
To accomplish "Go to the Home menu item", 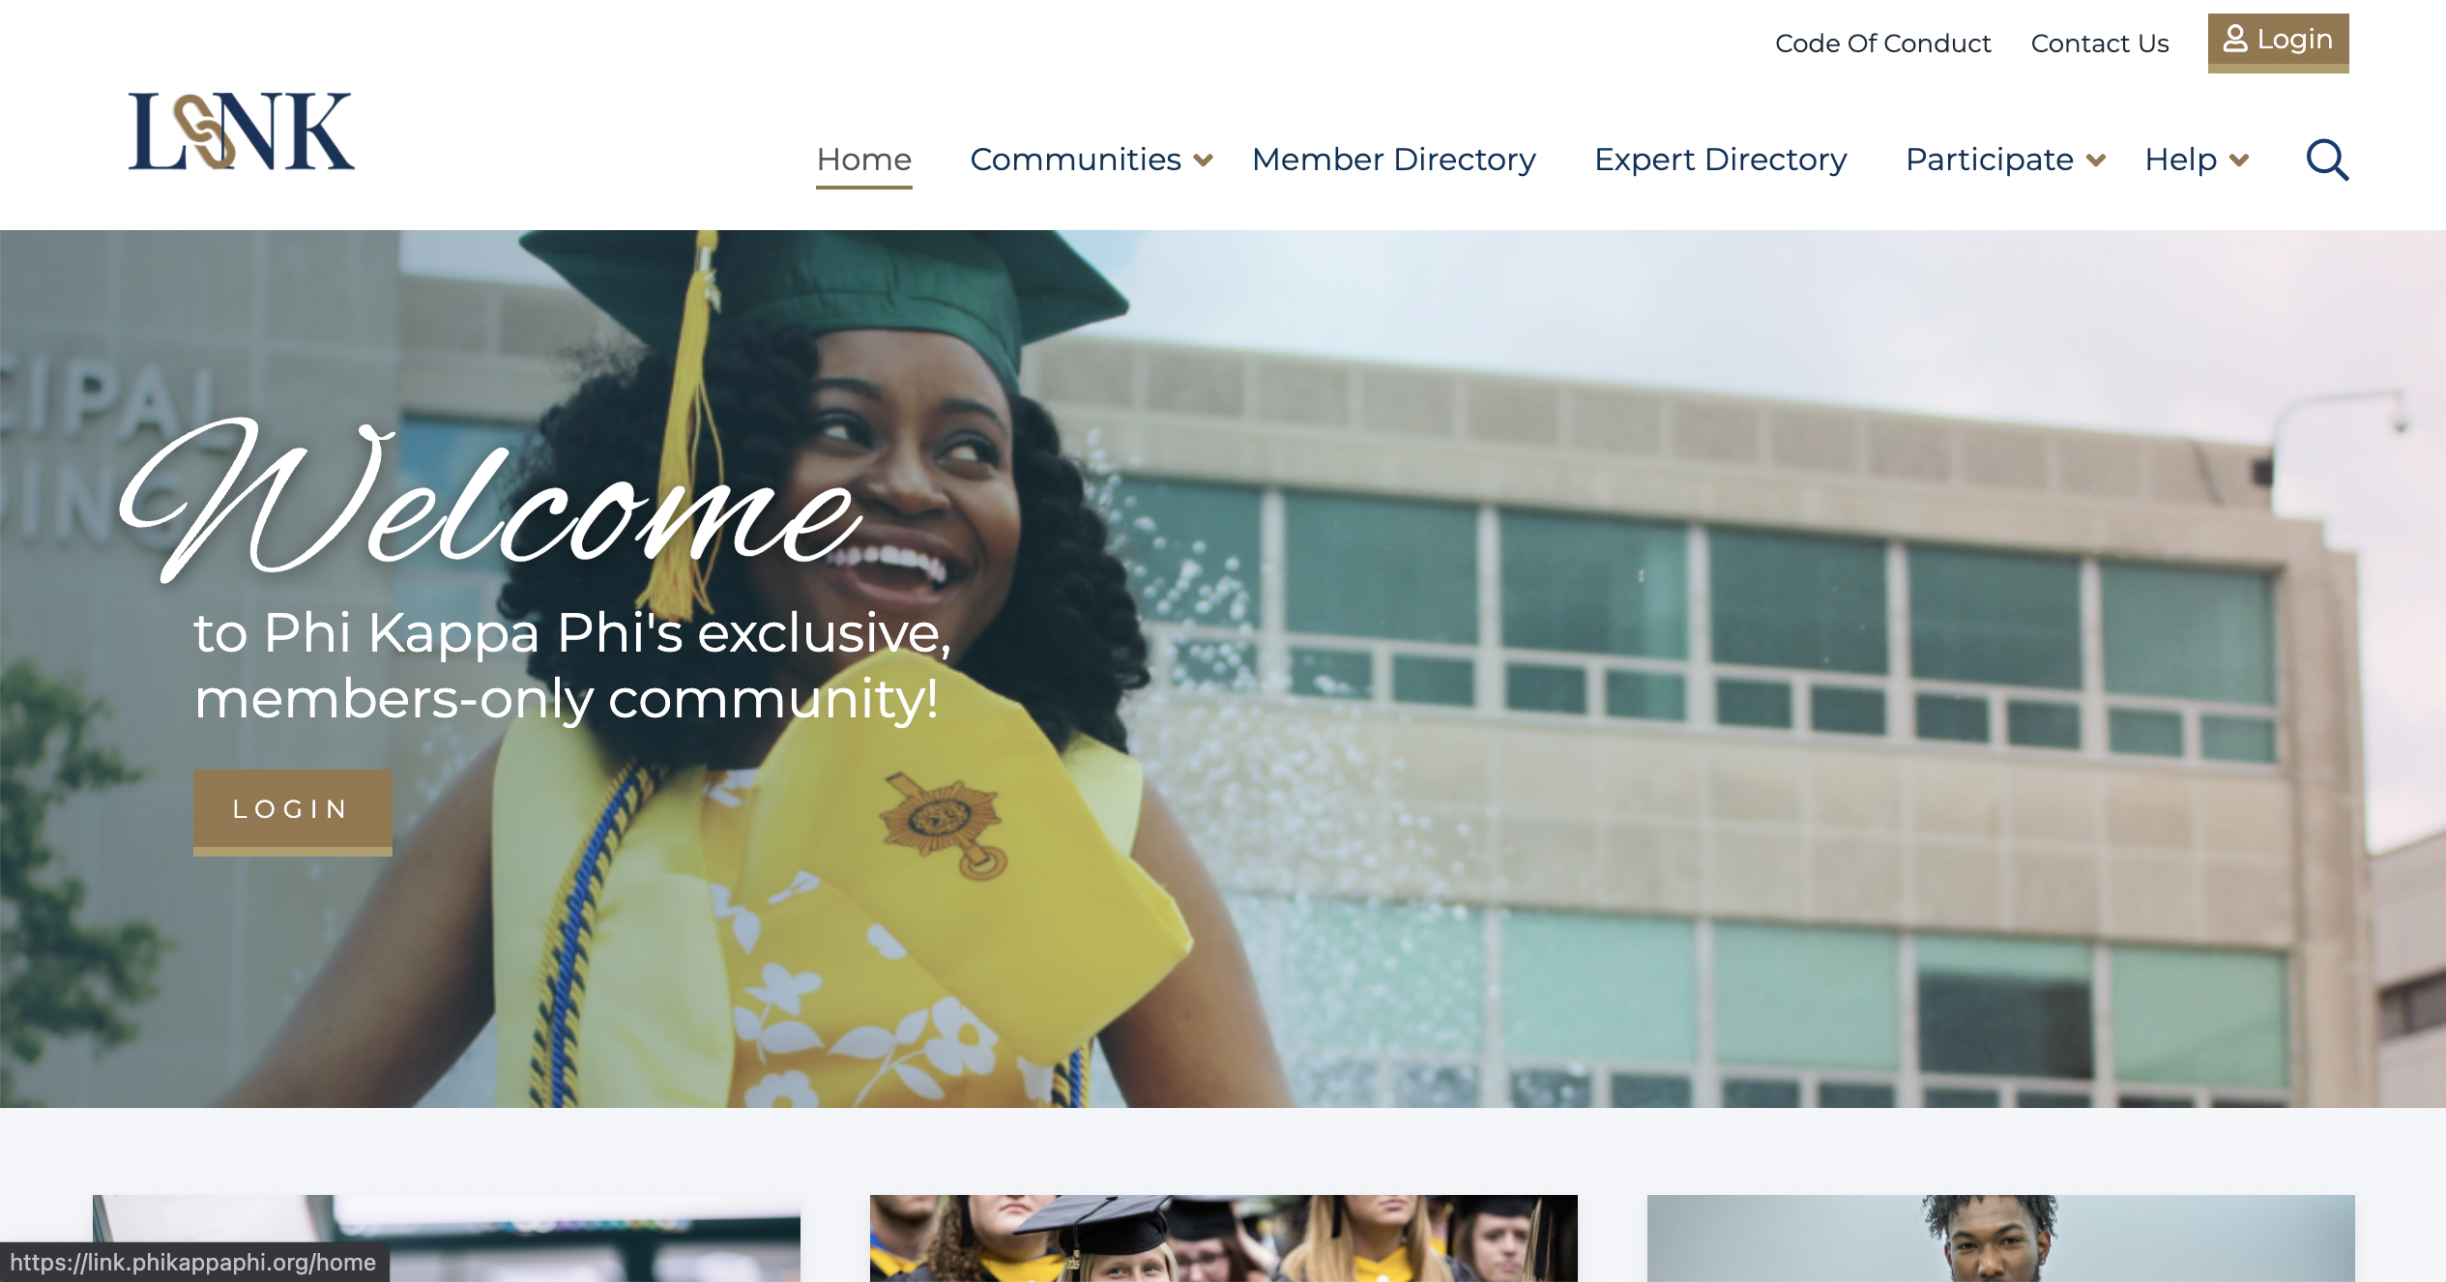I will [863, 159].
